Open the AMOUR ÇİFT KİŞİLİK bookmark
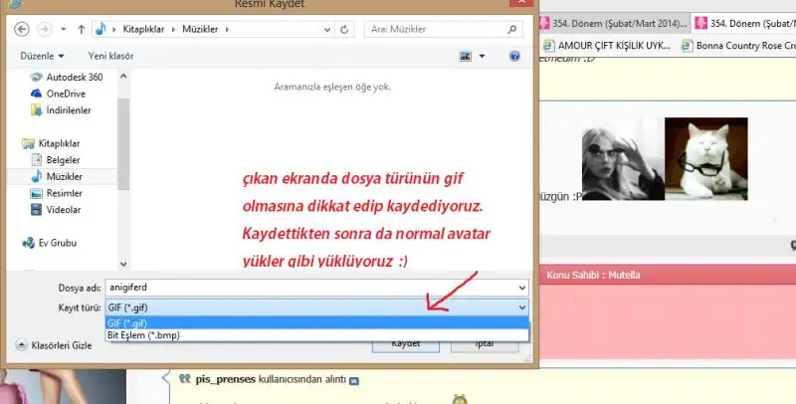796x404 pixels. point(607,46)
